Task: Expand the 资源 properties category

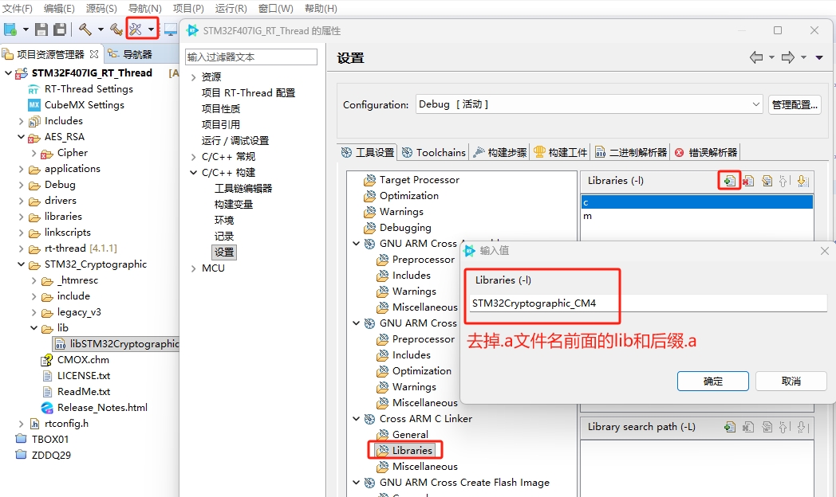Action: pyautogui.click(x=194, y=77)
